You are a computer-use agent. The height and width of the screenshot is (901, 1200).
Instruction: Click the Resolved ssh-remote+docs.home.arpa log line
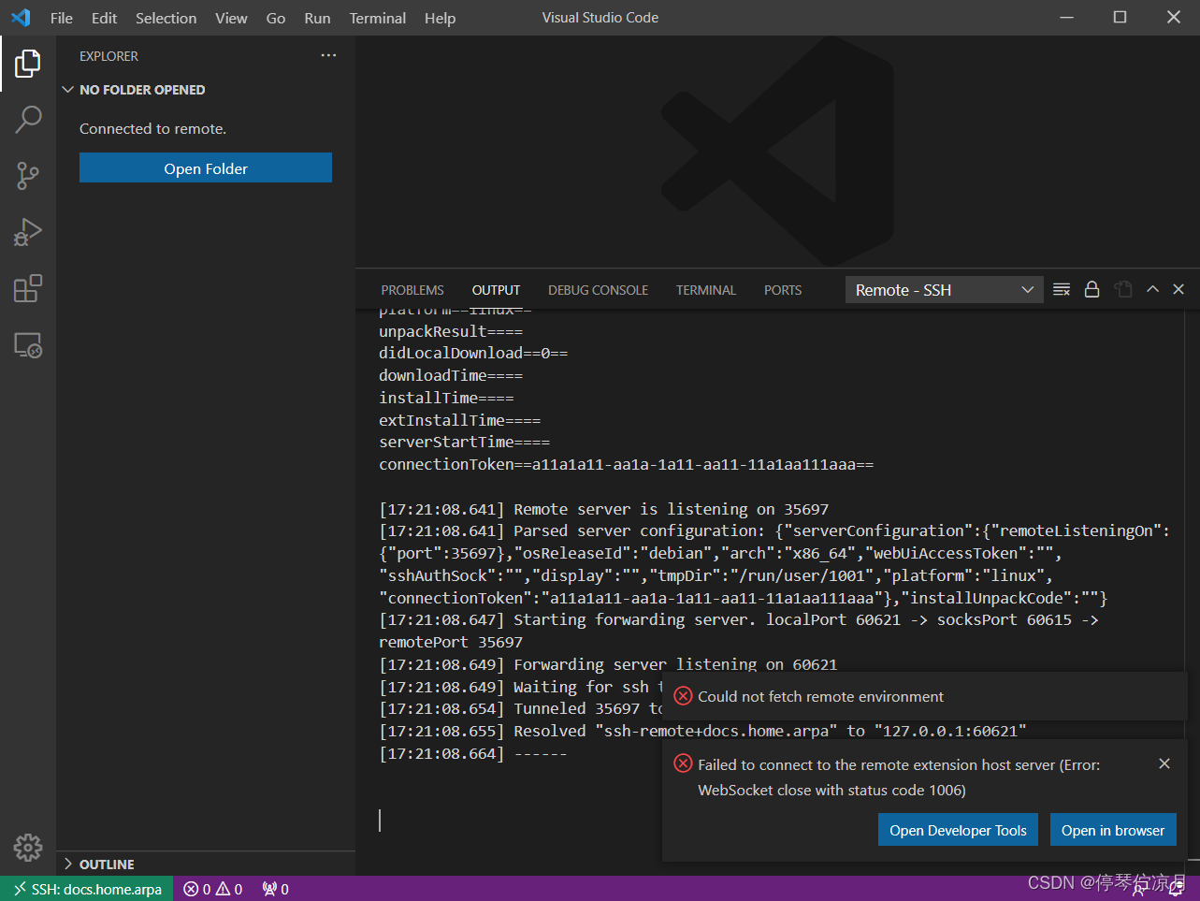click(x=702, y=731)
